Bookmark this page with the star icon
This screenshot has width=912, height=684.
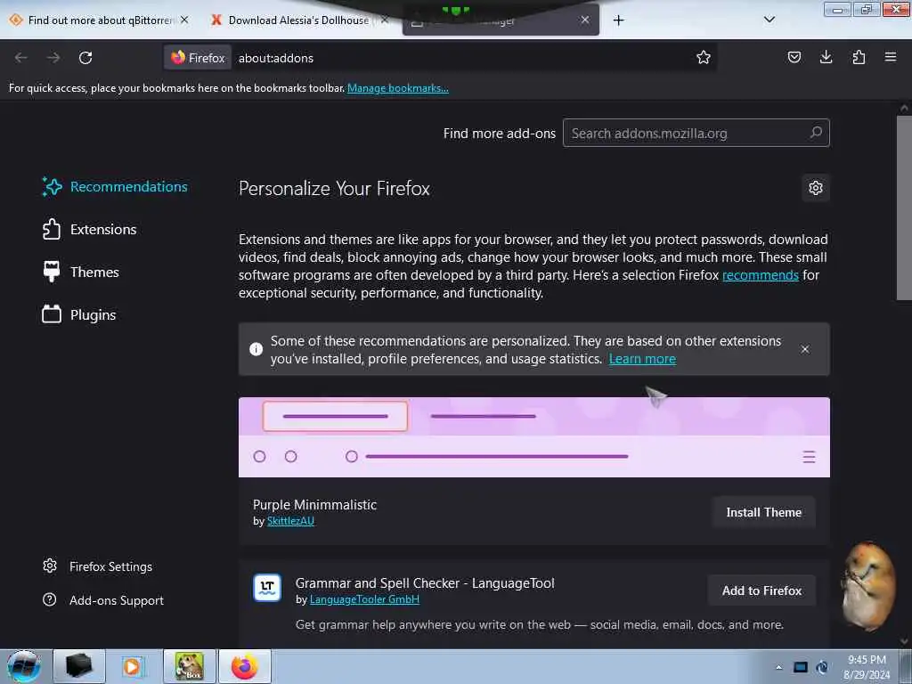coord(704,57)
